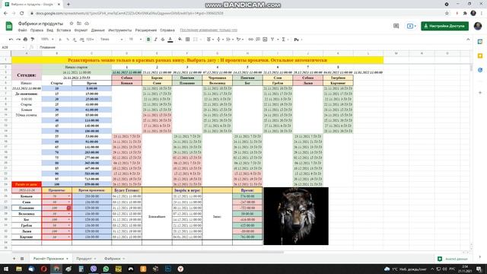The width and height of the screenshot is (487, 274).
Task: Apply percent format to cell
Action: (68, 40)
